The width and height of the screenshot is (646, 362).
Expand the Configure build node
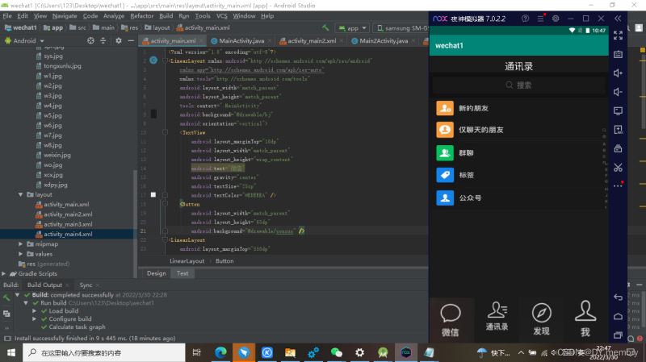[34, 318]
